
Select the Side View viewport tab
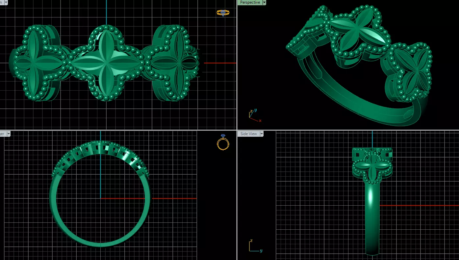pos(248,134)
